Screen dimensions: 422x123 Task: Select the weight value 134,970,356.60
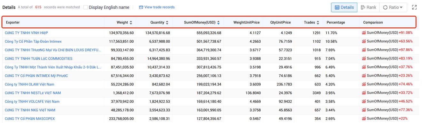coord(121,33)
